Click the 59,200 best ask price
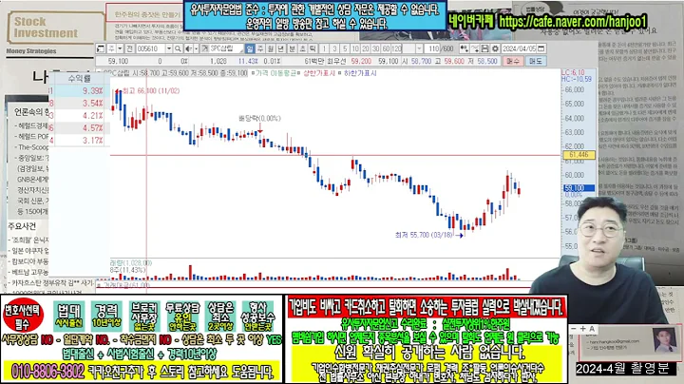684x384 pixels. pos(361,61)
